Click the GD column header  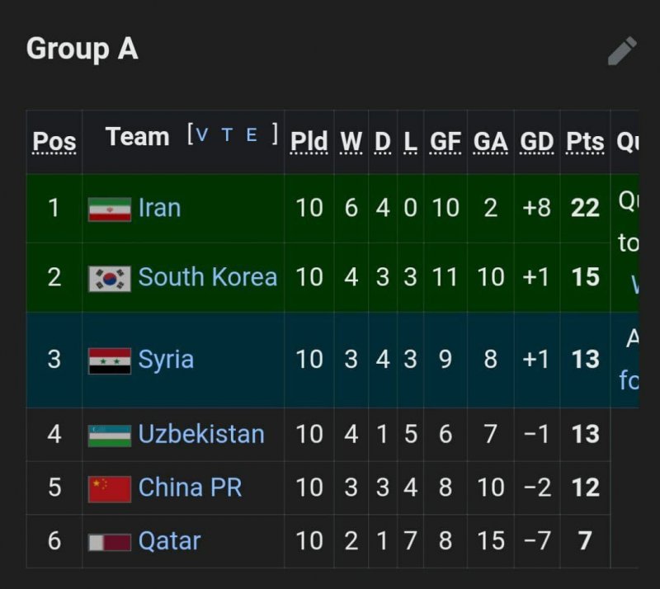tap(537, 142)
